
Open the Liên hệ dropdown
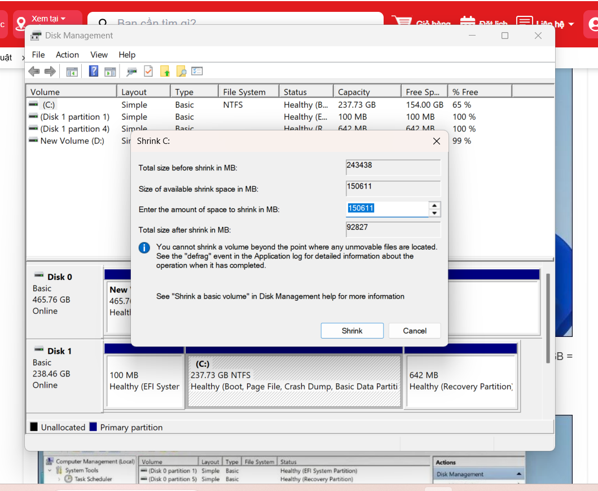(551, 23)
